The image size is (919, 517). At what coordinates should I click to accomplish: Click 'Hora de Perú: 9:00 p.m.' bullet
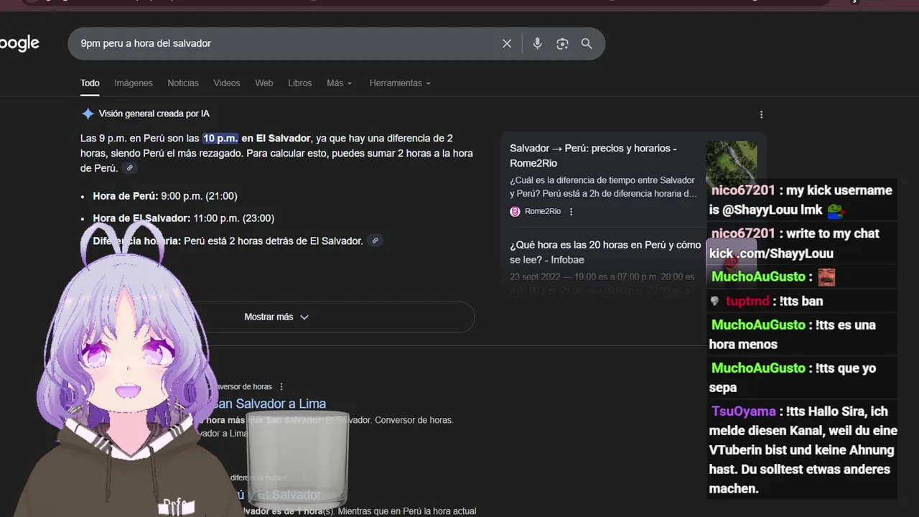[165, 196]
